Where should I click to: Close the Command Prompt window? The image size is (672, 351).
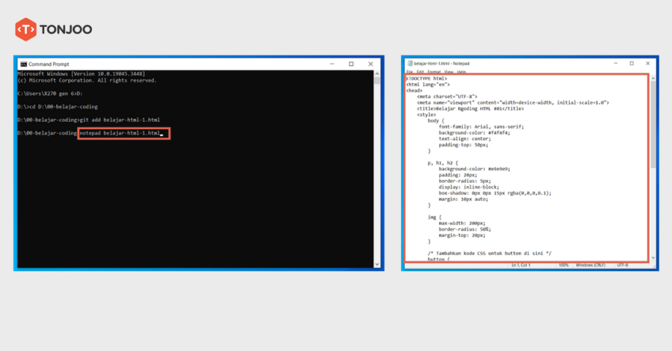pyautogui.click(x=370, y=64)
